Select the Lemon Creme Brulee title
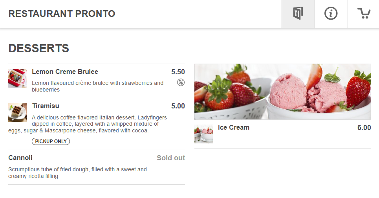Image resolution: width=379 pixels, height=198 pixels. [65, 72]
